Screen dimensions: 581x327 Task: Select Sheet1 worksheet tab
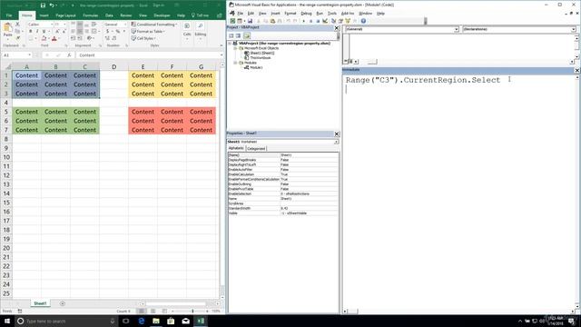[x=40, y=303]
